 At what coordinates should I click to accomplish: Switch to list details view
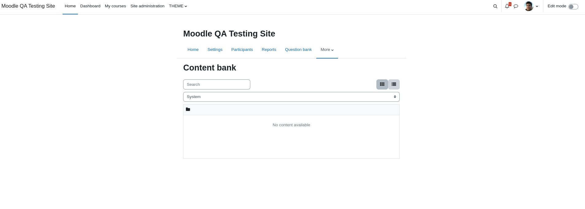tap(394, 84)
